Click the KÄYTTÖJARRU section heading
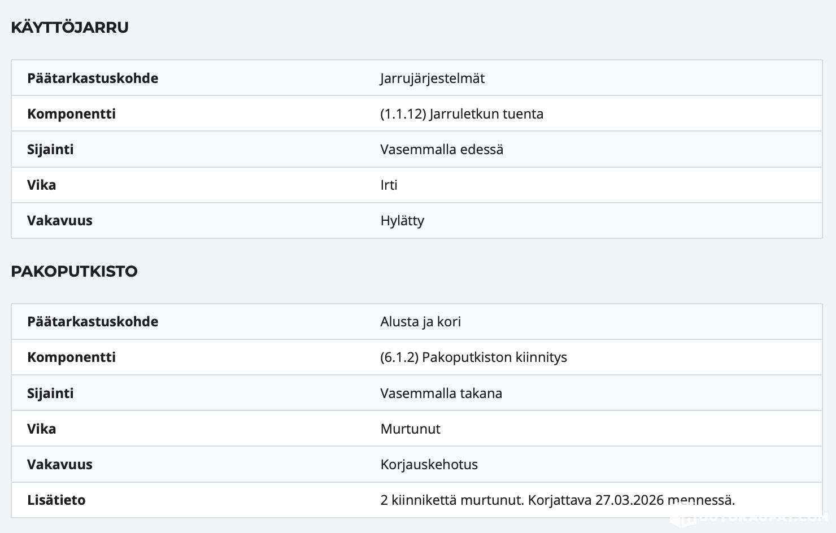 69,27
